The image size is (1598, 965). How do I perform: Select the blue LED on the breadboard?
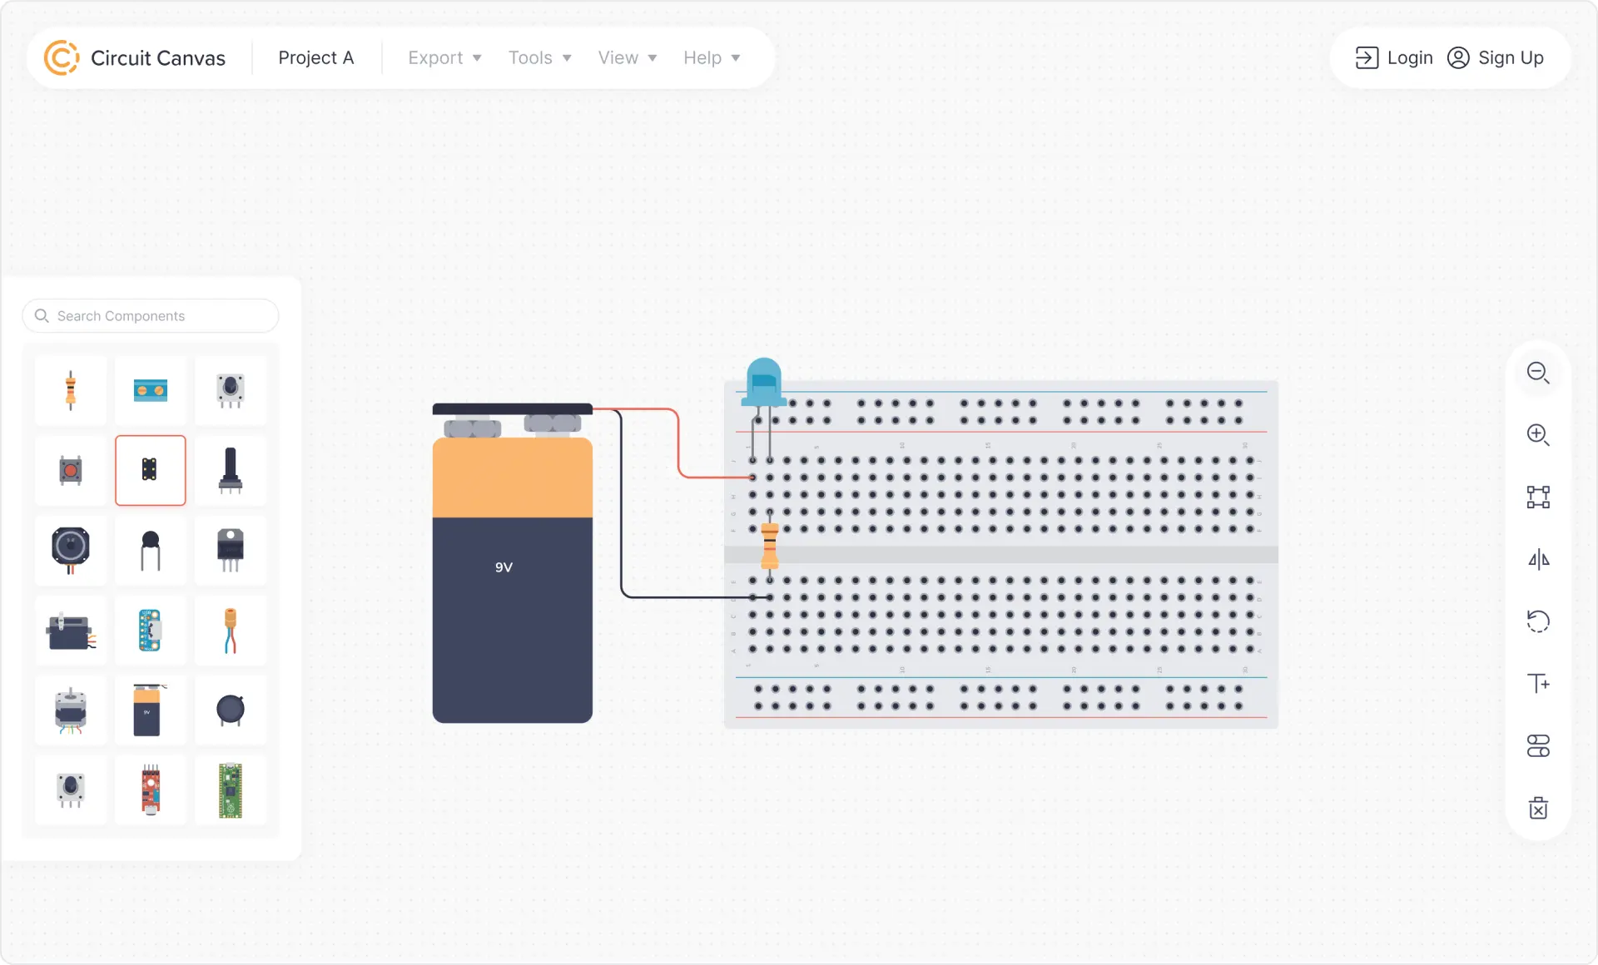click(763, 382)
